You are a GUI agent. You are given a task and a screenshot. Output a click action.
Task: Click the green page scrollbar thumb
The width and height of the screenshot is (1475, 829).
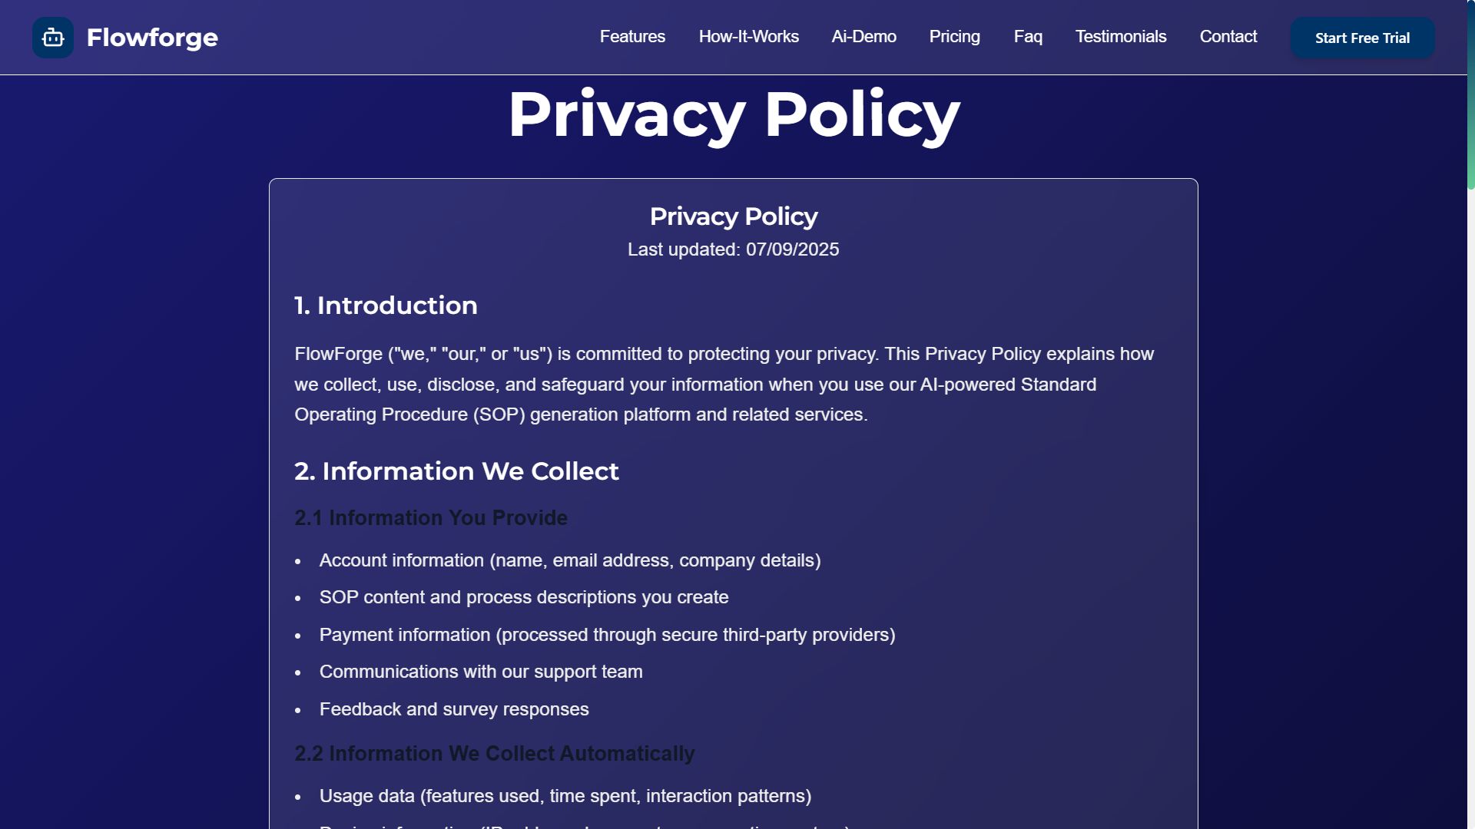point(1470,96)
